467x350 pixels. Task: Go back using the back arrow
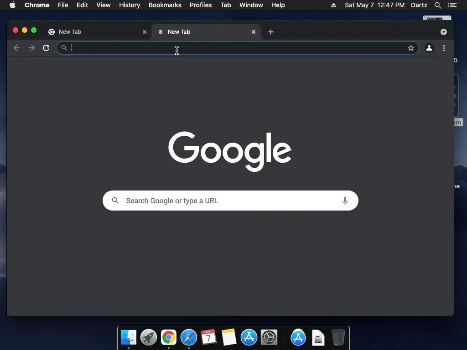pyautogui.click(x=17, y=48)
